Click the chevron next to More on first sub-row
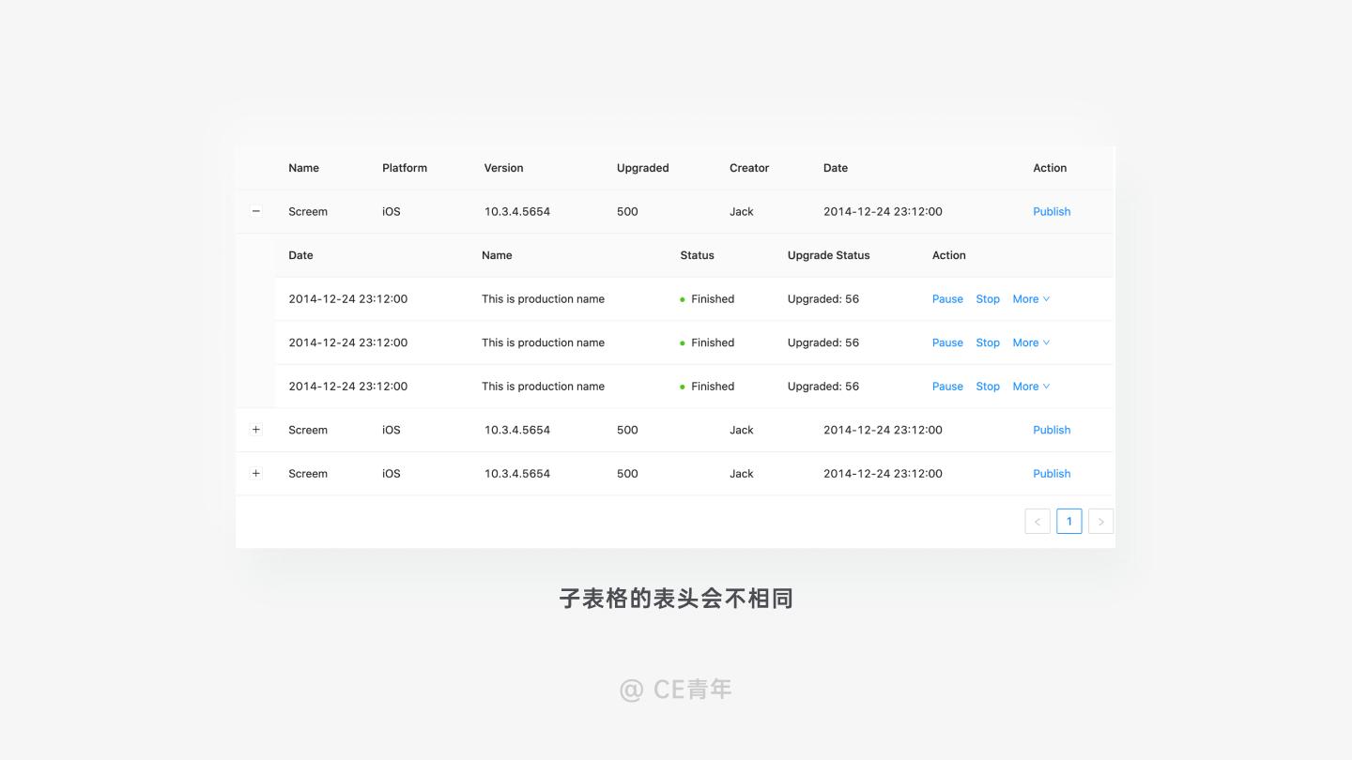 coord(1047,298)
